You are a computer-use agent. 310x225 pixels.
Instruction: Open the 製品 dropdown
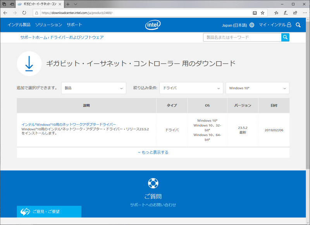tap(94, 88)
